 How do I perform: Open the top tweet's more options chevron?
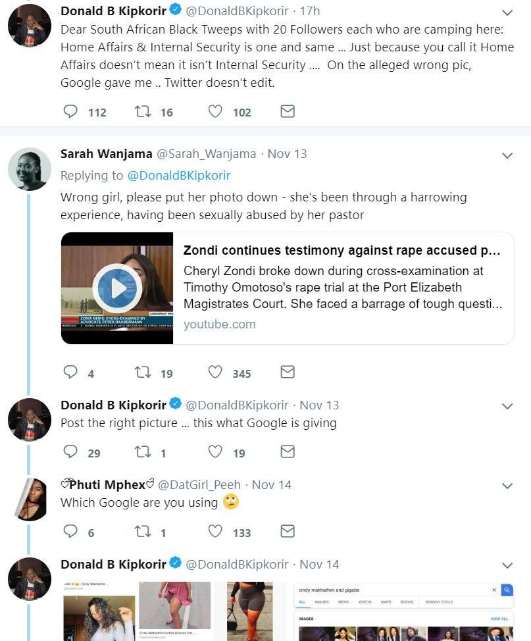pyautogui.click(x=507, y=13)
